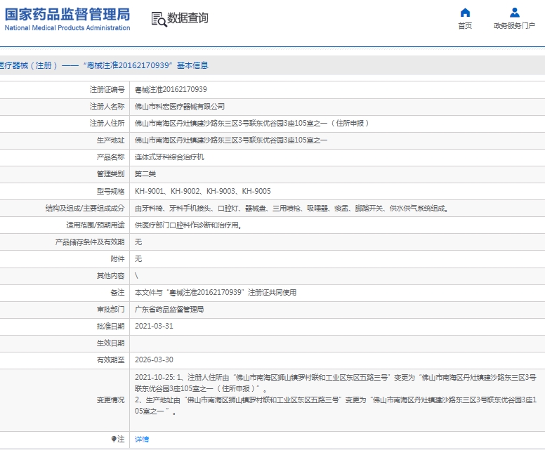Click the 注册人住所 field label

107,124
